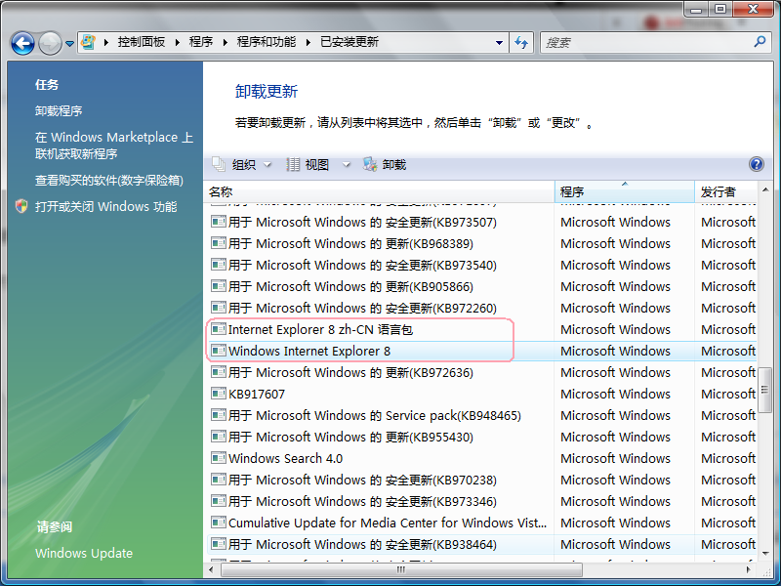The image size is (781, 586).
Task: Select update icon for KB968389 row
Action: pyautogui.click(x=218, y=243)
